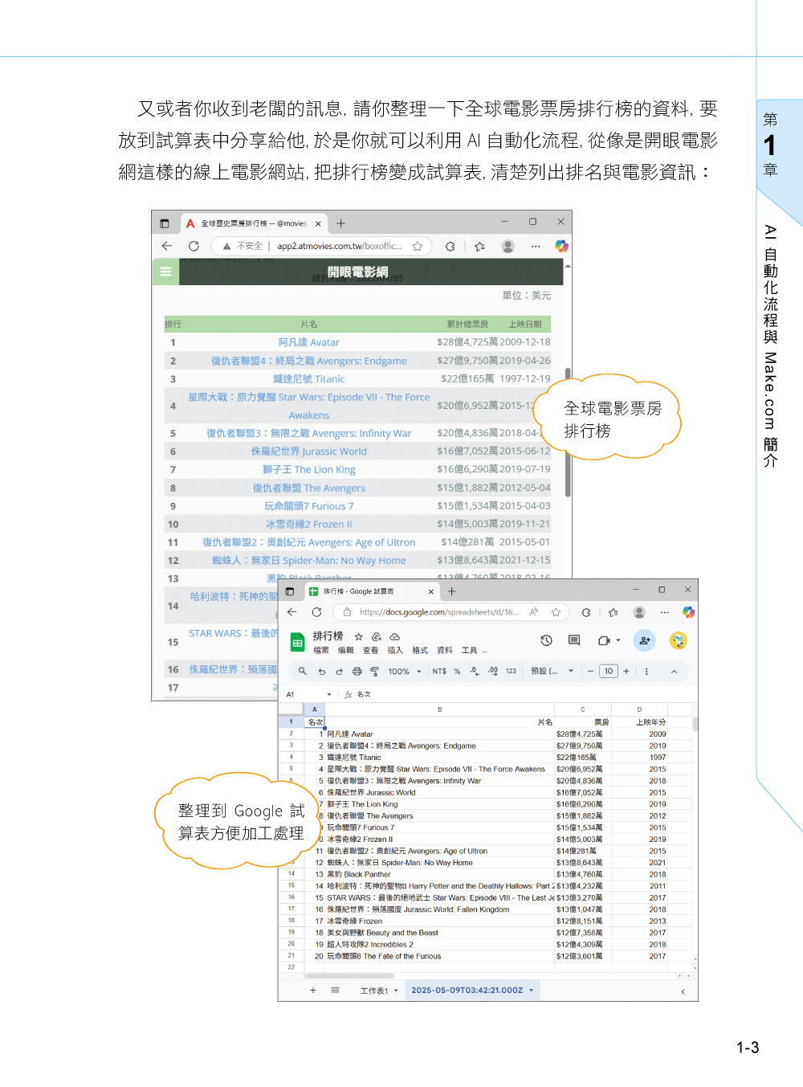Viewport: 803px width, 1087px height.
Task: Click the font size field showing 10
Action: click(609, 671)
